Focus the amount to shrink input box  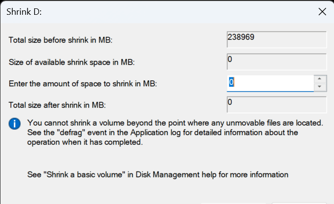[270, 83]
